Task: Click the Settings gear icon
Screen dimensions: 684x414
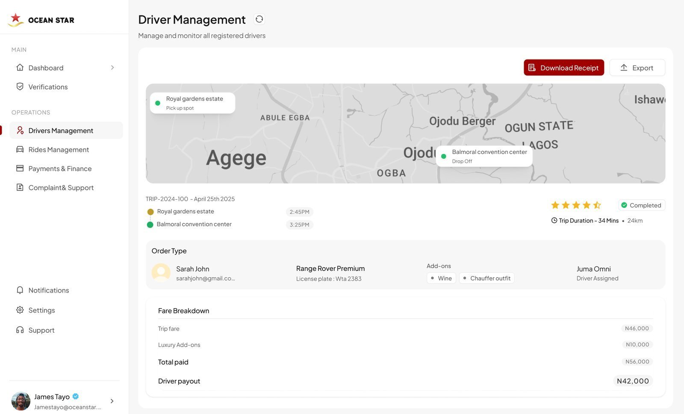Action: [x=20, y=310]
